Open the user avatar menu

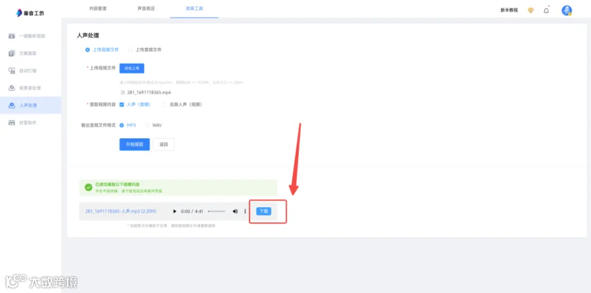tap(567, 10)
